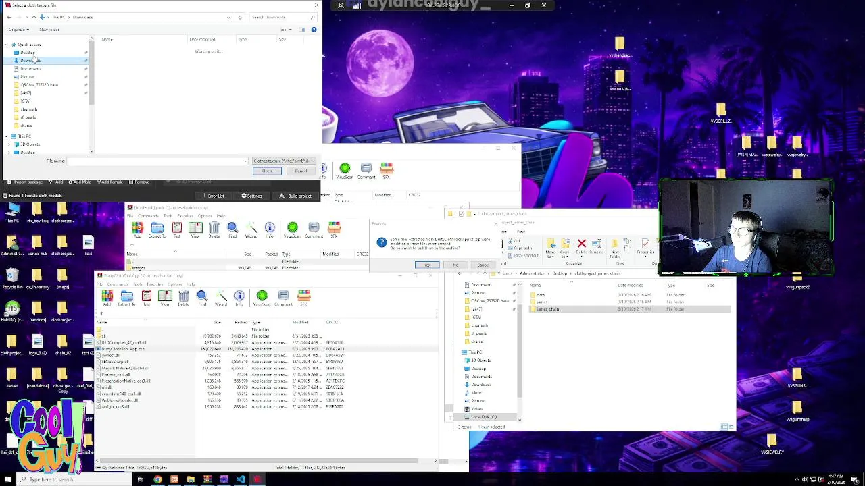Click Search Downloads field in dialog
865x486 pixels.
pyautogui.click(x=285, y=17)
